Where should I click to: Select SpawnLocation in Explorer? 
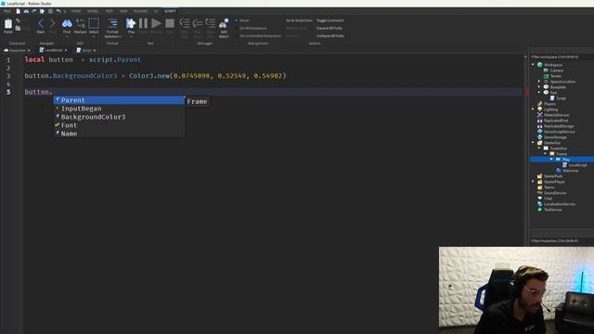tap(562, 82)
